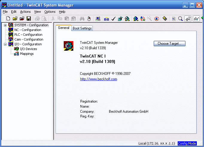Open the Options menu
204x147 pixels.
(50, 12)
